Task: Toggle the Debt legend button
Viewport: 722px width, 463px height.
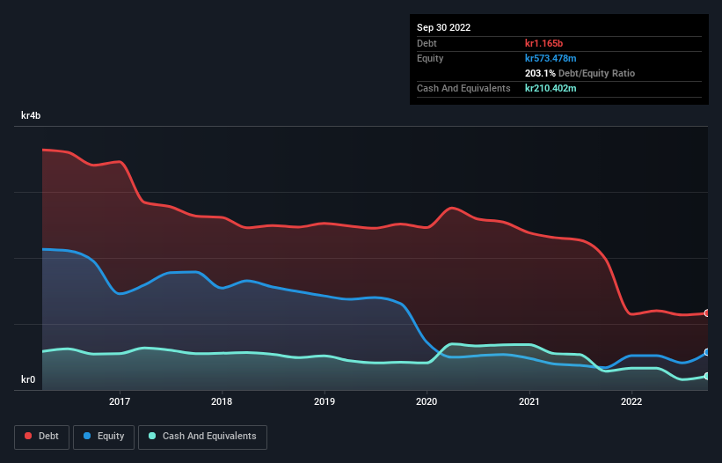Action: [41, 437]
